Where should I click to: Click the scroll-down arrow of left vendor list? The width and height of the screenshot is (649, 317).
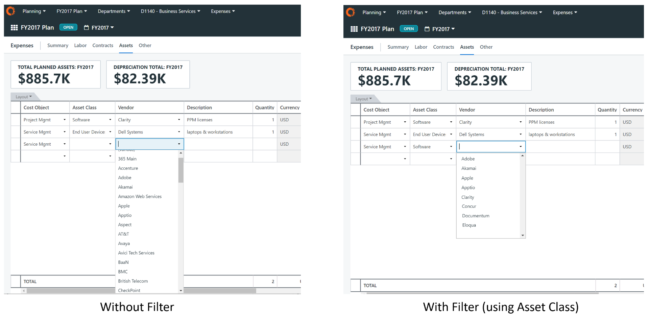point(181,291)
